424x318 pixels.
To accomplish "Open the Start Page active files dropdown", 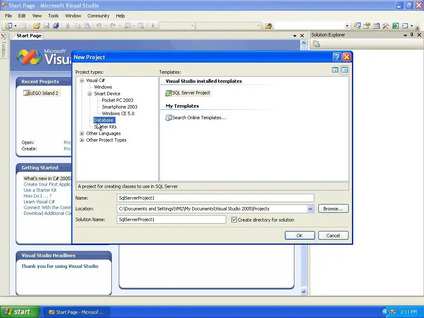I will coord(295,36).
